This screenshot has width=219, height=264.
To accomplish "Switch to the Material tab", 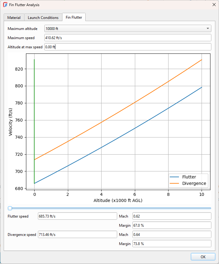I will pyautogui.click(x=14, y=18).
